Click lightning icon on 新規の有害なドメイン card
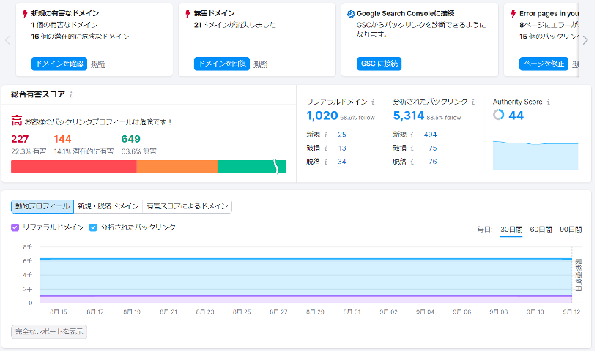The image size is (597, 351). pyautogui.click(x=26, y=14)
